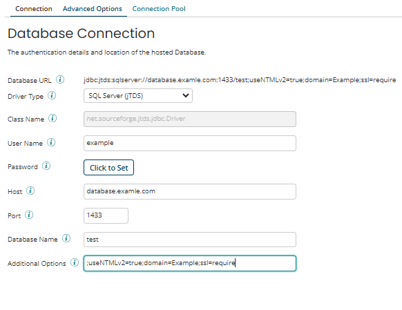Image resolution: width=402 pixels, height=310 pixels.
Task: Click the Password info icon
Action: [46, 166]
